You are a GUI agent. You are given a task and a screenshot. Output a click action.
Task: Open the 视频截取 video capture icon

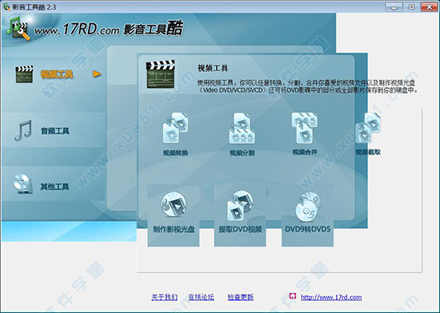click(368, 128)
